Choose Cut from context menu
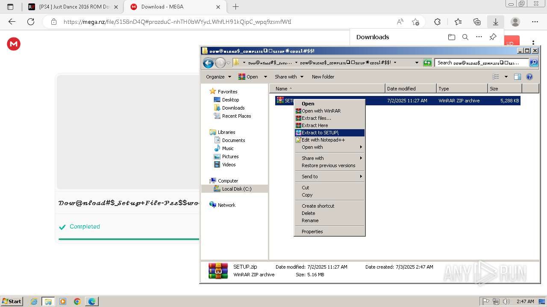 point(329,188)
